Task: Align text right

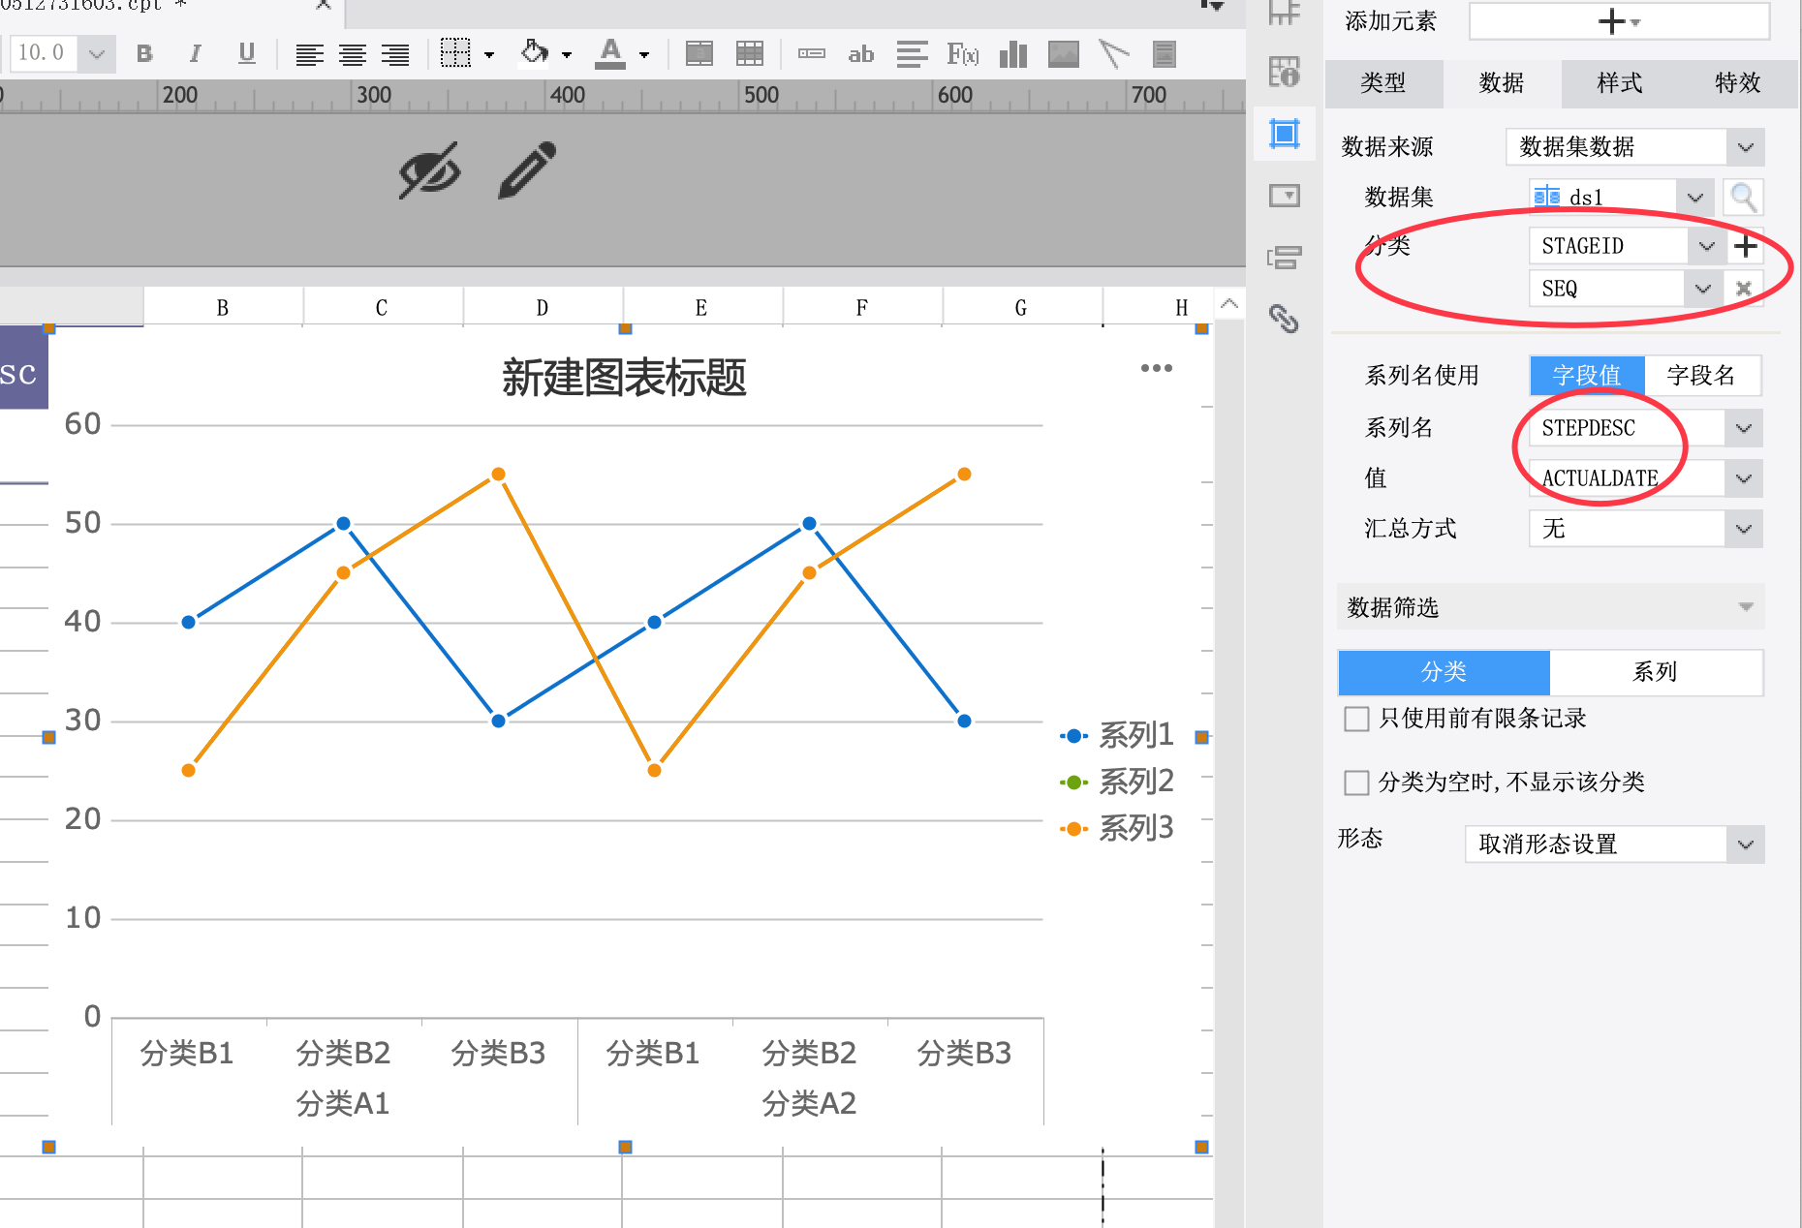Action: pos(395,55)
